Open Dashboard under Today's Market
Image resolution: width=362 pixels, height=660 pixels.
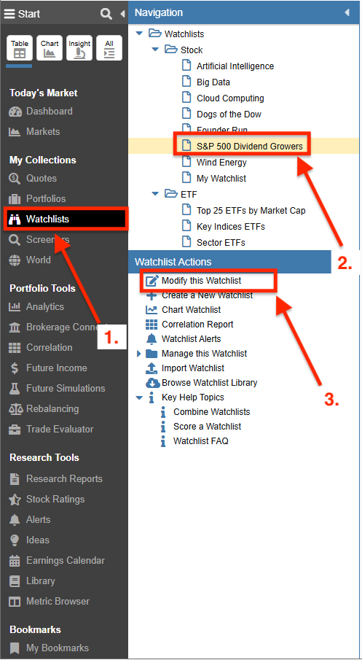(40, 112)
